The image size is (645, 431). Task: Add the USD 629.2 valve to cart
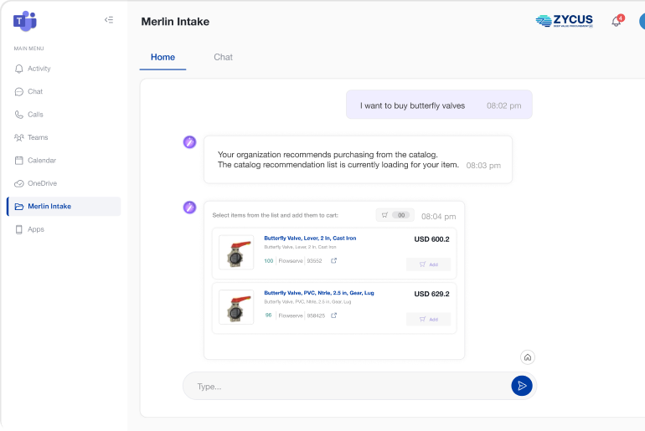(x=428, y=319)
